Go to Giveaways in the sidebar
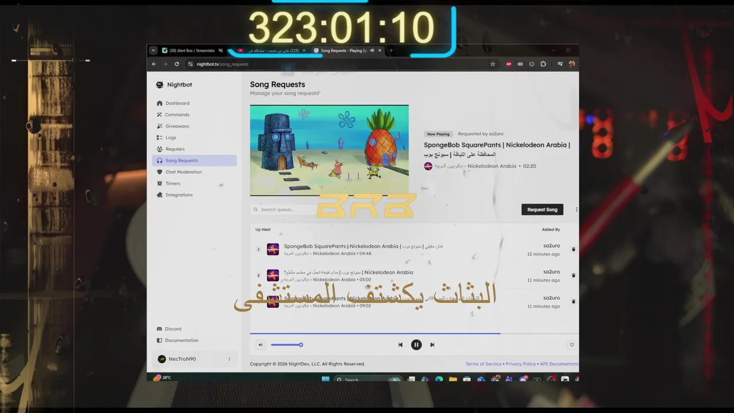This screenshot has height=413, width=734. pyautogui.click(x=194, y=126)
